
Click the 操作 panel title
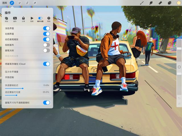point(8,13)
